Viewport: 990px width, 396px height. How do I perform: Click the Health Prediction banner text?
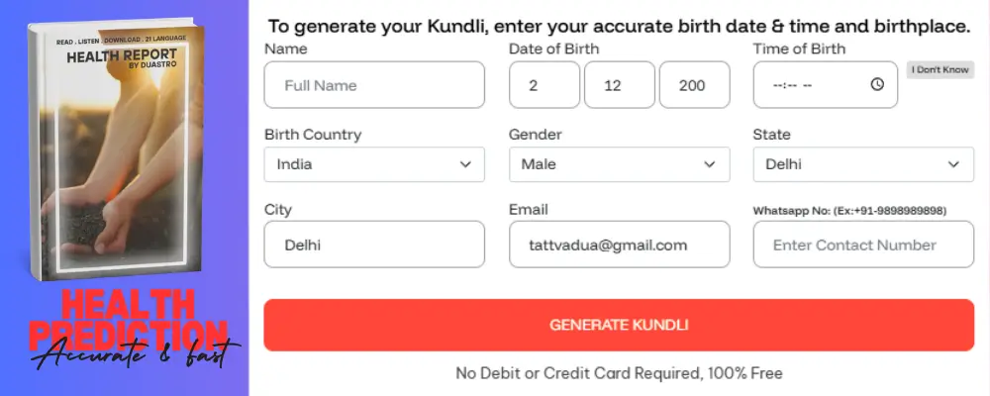click(x=126, y=317)
